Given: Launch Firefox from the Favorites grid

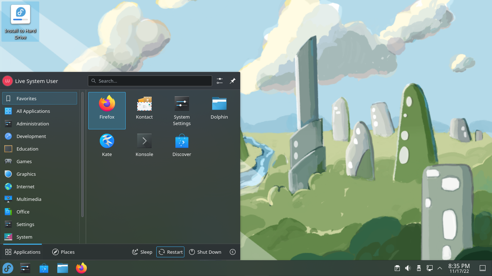Looking at the screenshot, I should [x=107, y=110].
